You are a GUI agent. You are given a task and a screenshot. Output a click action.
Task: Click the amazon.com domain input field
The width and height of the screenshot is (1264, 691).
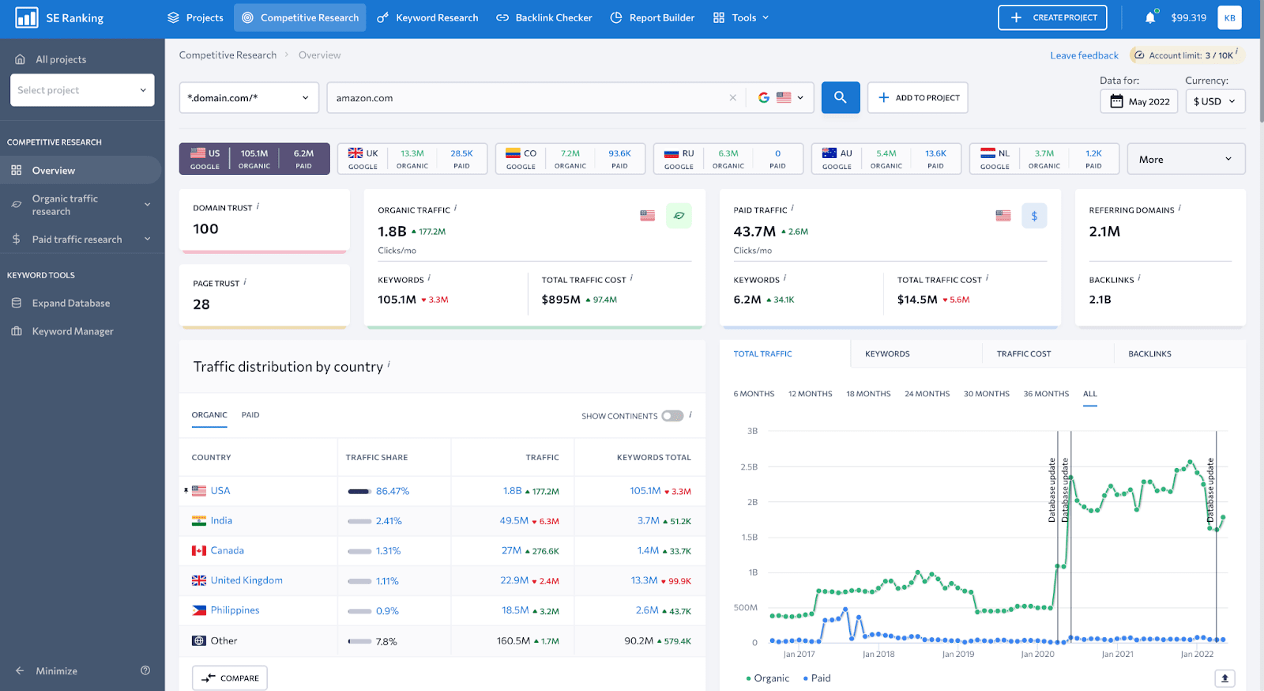point(529,98)
